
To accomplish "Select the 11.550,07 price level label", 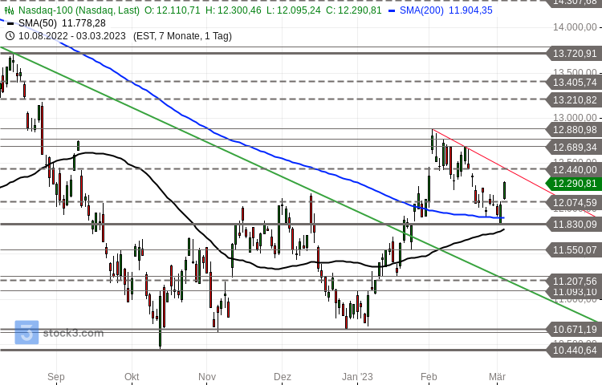I will pos(574,250).
